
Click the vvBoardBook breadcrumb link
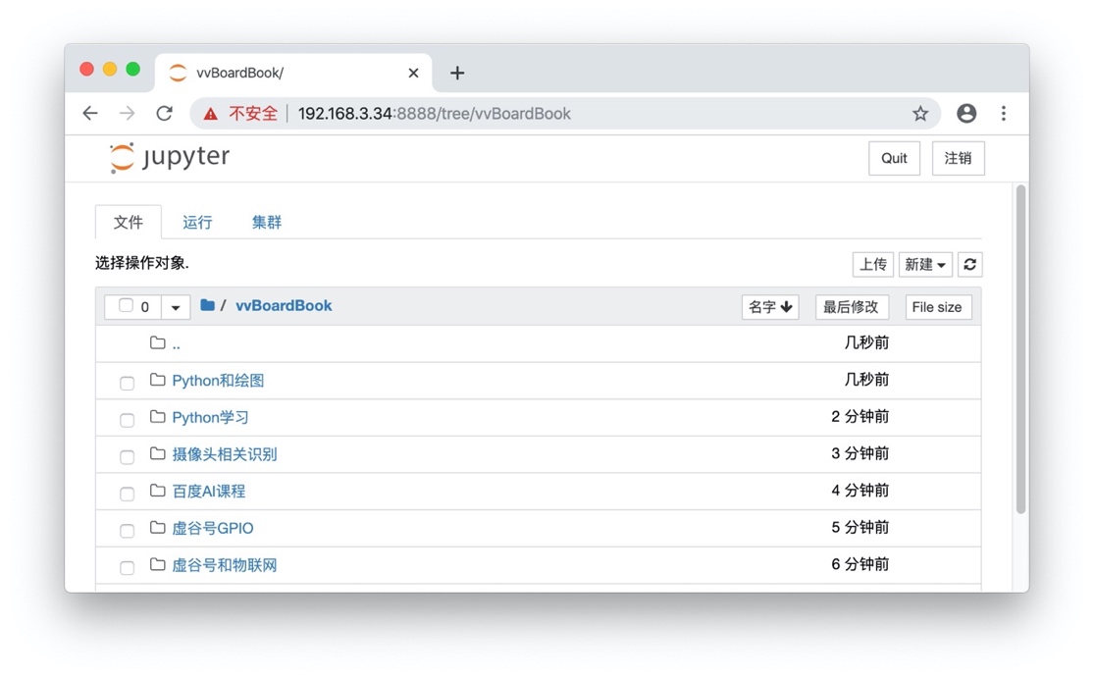click(284, 305)
